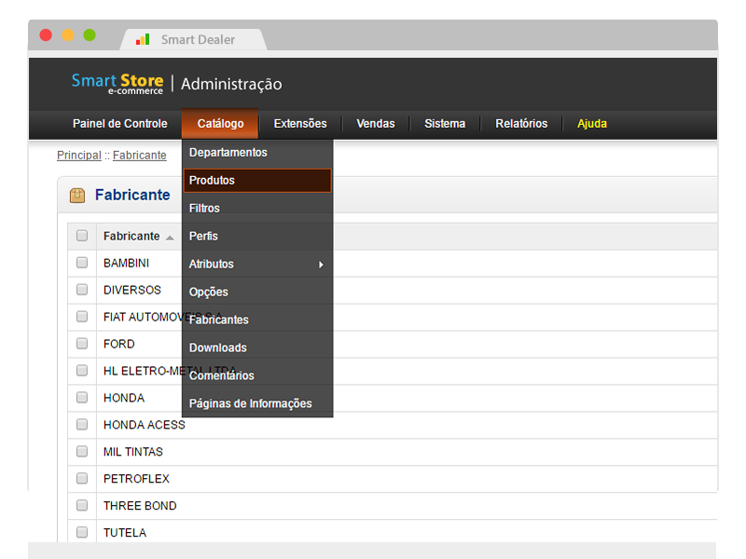Click the BAMBINI manufacturer name
The image size is (746, 559).
click(x=126, y=264)
